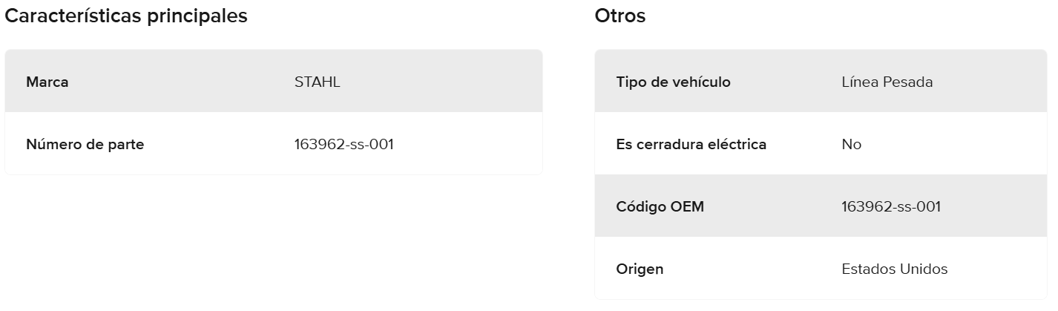Click the STAHL brand value
The height and width of the screenshot is (311, 1058).
point(317,82)
